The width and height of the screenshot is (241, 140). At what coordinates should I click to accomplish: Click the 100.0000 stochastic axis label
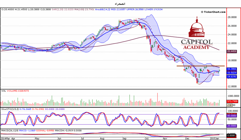[233, 111]
